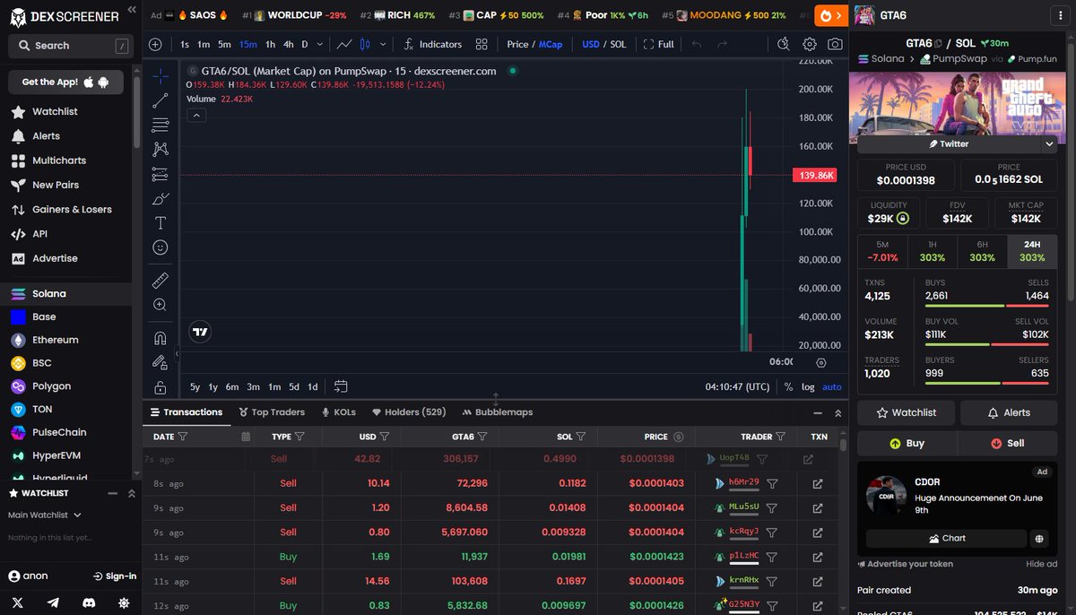Screen dimensions: 1076x615
Task: Switch chart interval to 1h
Action: coord(270,44)
